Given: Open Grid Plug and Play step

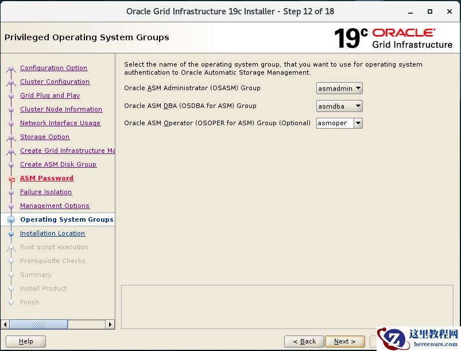Looking at the screenshot, I should coord(50,95).
